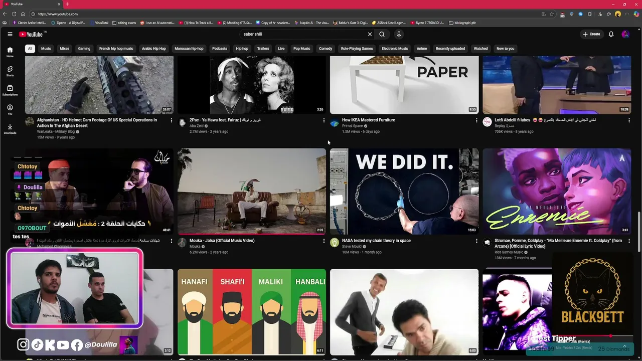Open more options for Lotfi Abdelli fi labes
This screenshot has height=361, width=642.
[629, 120]
